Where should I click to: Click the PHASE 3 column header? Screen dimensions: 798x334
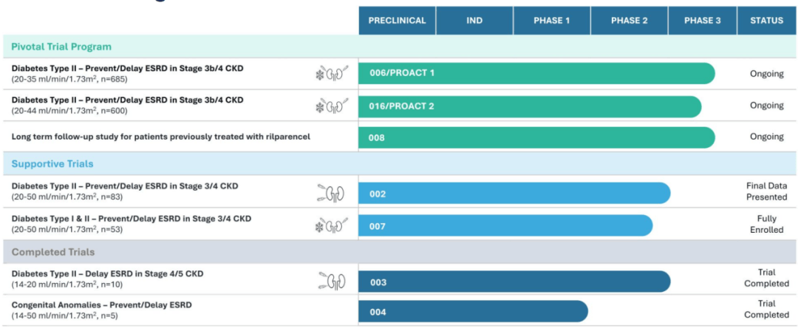[703, 21]
